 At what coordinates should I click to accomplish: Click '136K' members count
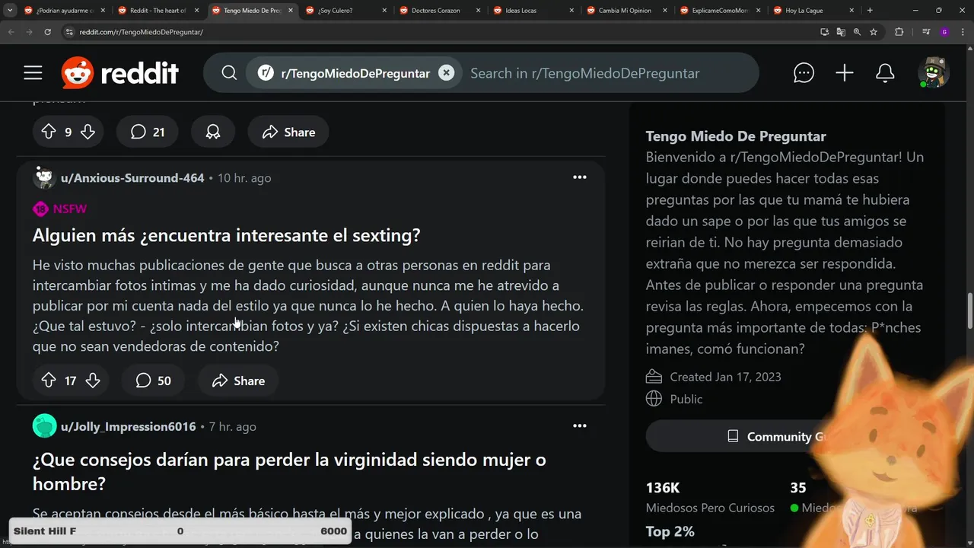point(663,488)
